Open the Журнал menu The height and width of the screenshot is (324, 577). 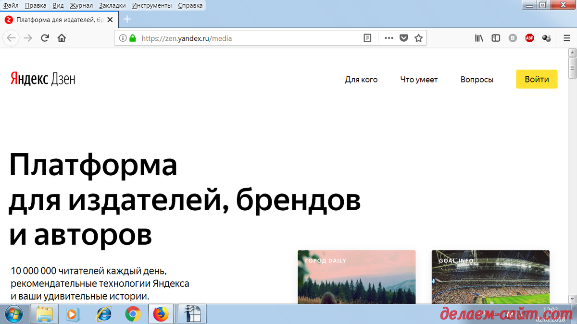tap(81, 5)
